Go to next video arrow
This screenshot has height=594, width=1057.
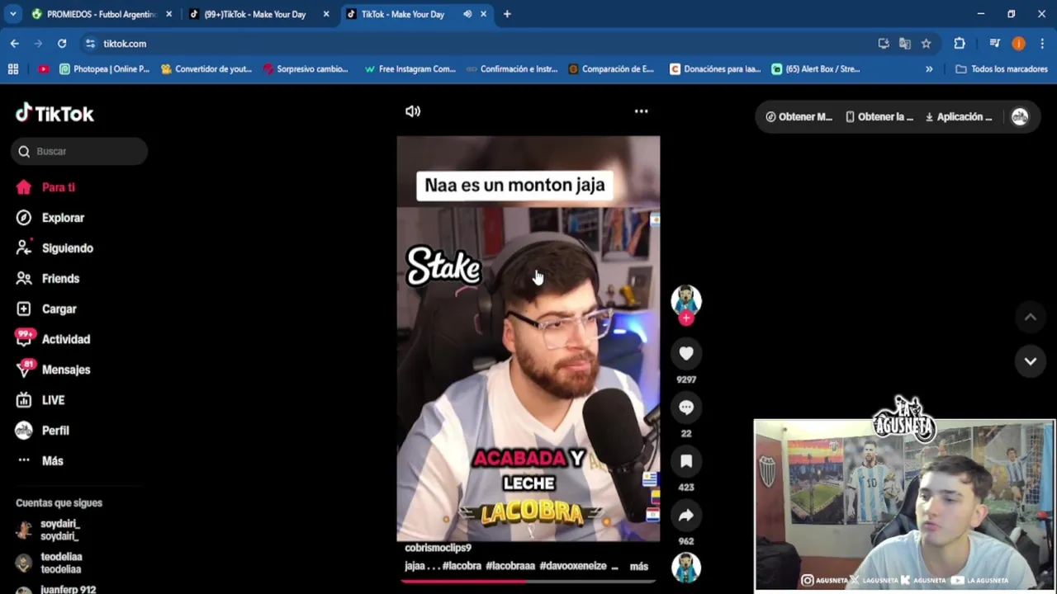1031,361
